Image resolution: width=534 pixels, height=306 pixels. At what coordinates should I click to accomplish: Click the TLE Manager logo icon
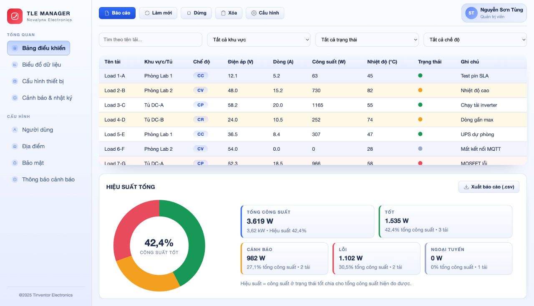tap(15, 16)
